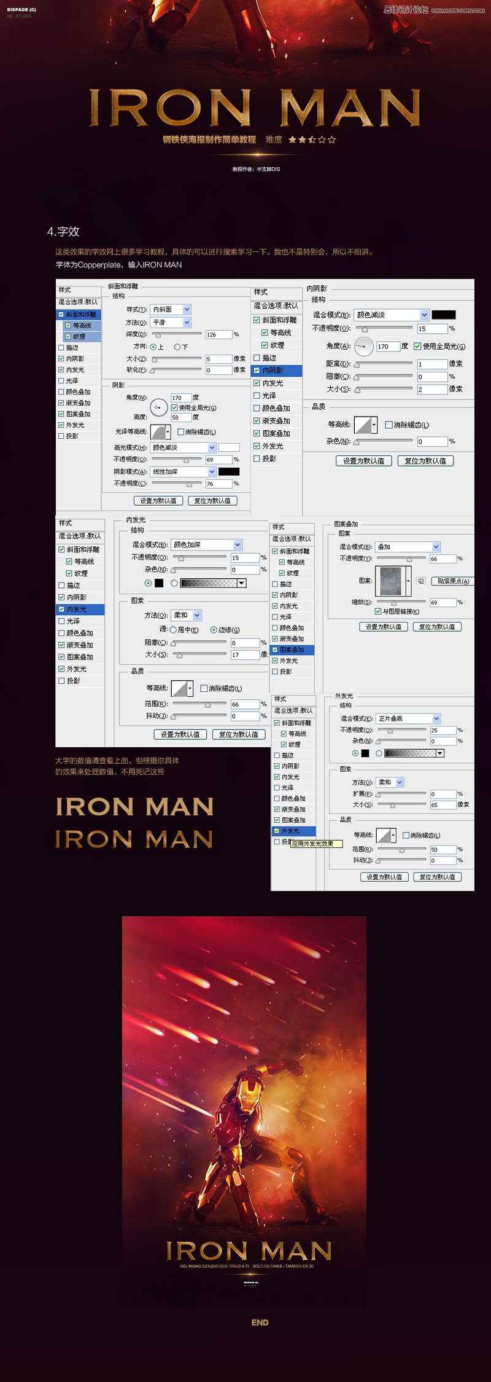Open 方法 dropdown in 外发光 dialog
491x1382 pixels.
[x=390, y=782]
